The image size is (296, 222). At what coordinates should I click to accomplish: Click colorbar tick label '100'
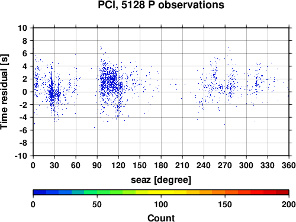(x=161, y=204)
